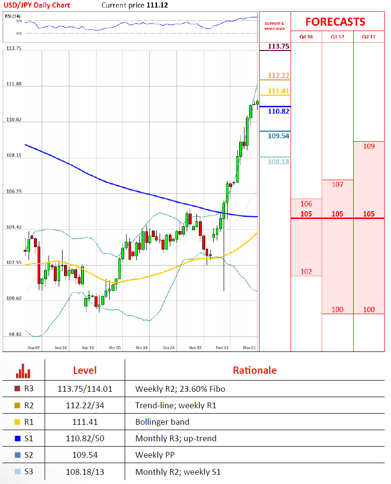The width and height of the screenshot is (391, 484).
Task: Click the Level table column header
Action: [x=85, y=370]
